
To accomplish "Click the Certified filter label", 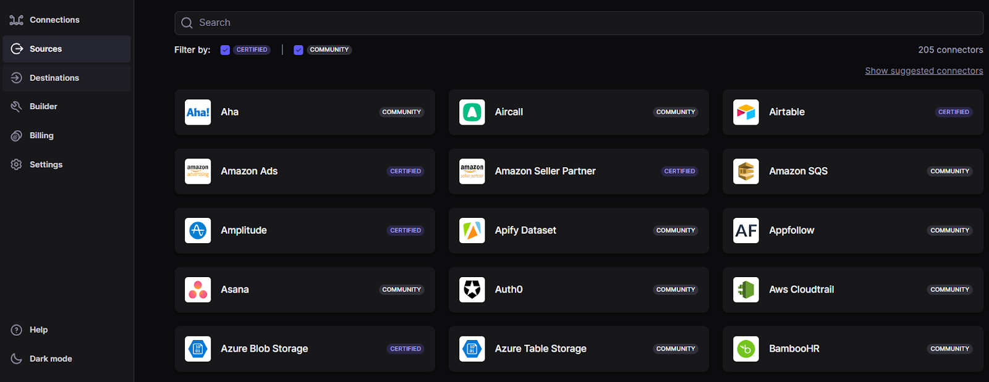I will [x=252, y=50].
